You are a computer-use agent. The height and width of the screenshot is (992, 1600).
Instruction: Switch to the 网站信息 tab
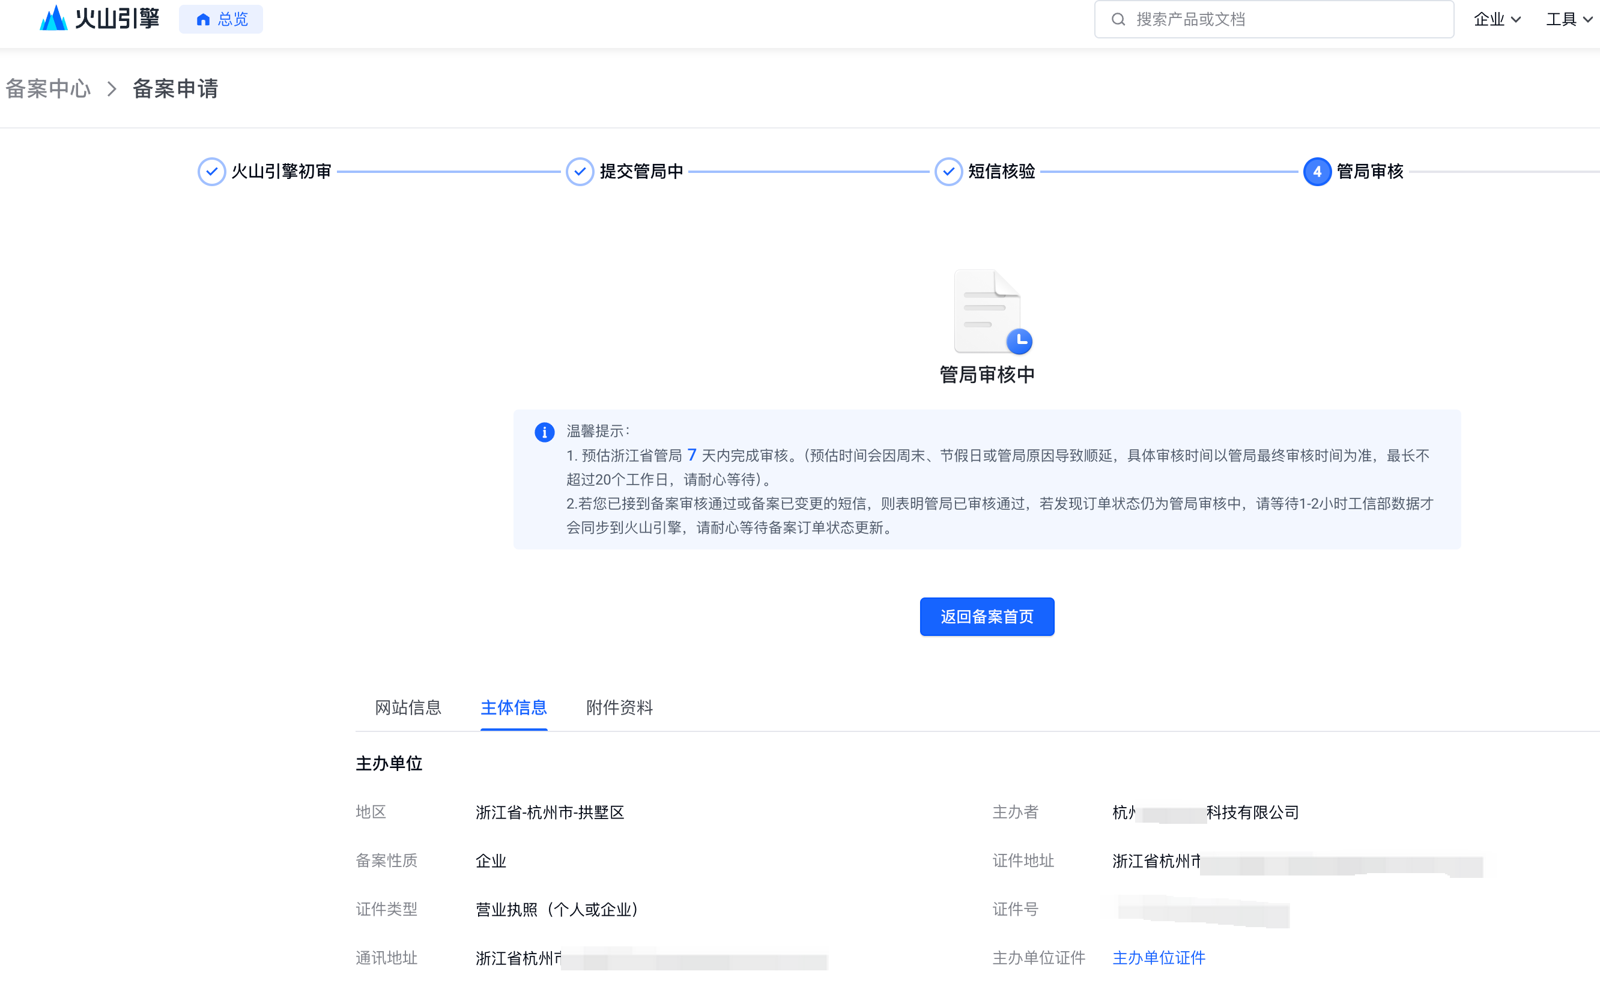pyautogui.click(x=407, y=707)
